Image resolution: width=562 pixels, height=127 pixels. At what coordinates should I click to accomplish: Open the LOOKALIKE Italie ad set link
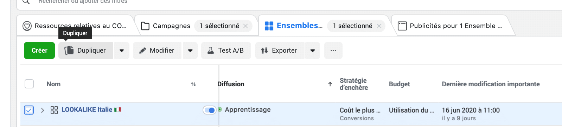87,109
